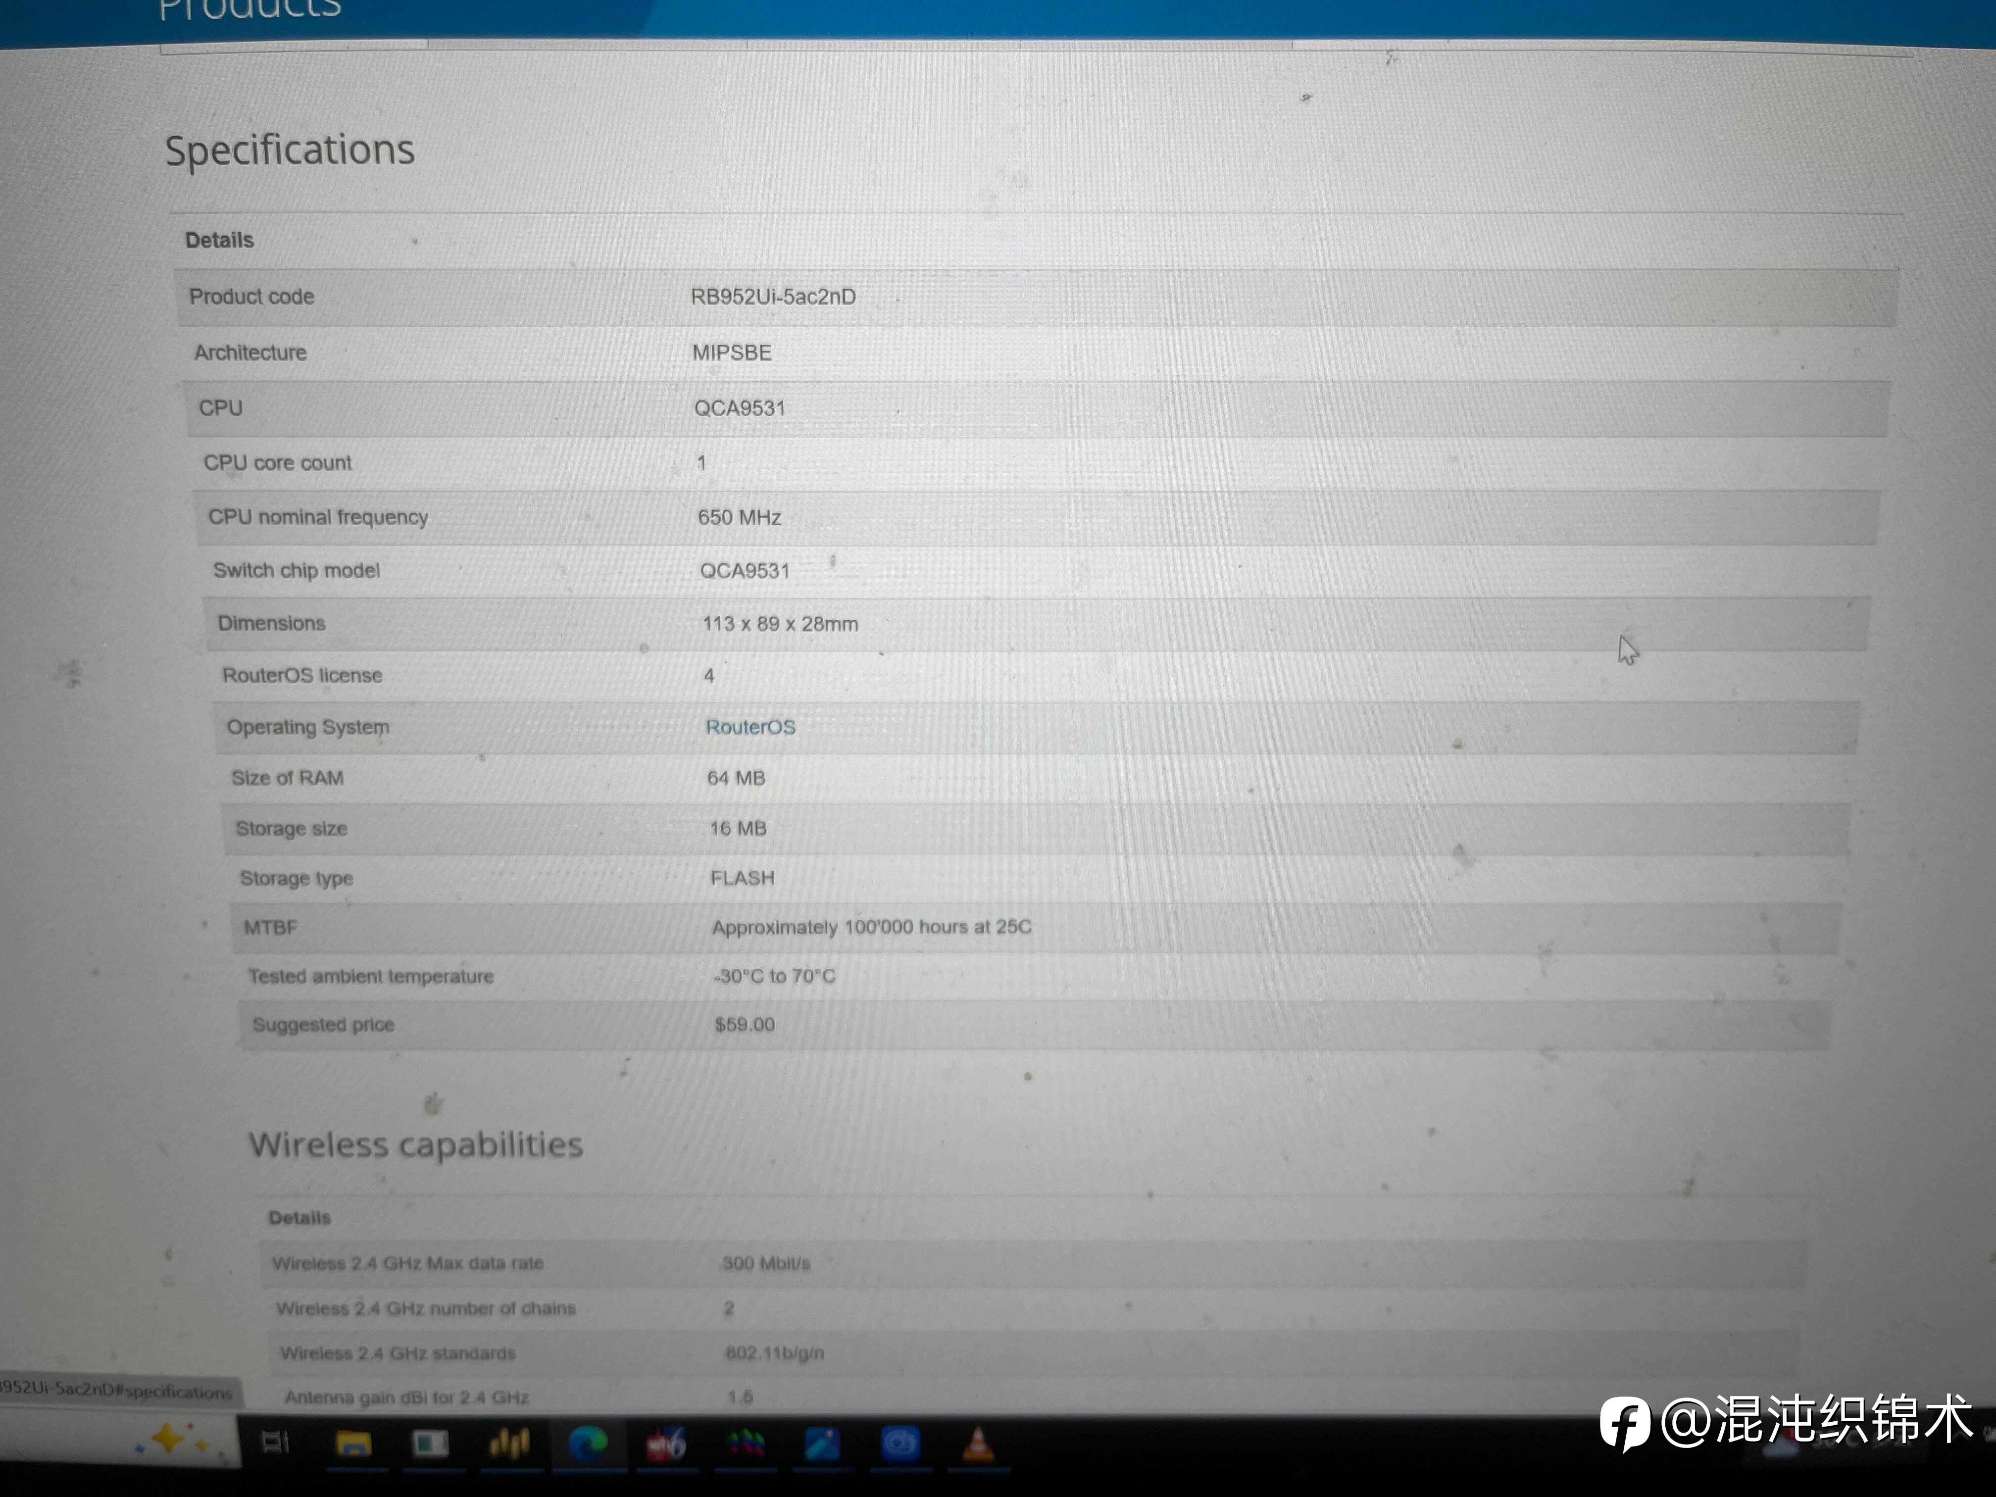Viewport: 1996px width, 1497px height.
Task: Click the Size of RAM label
Action: tap(287, 778)
